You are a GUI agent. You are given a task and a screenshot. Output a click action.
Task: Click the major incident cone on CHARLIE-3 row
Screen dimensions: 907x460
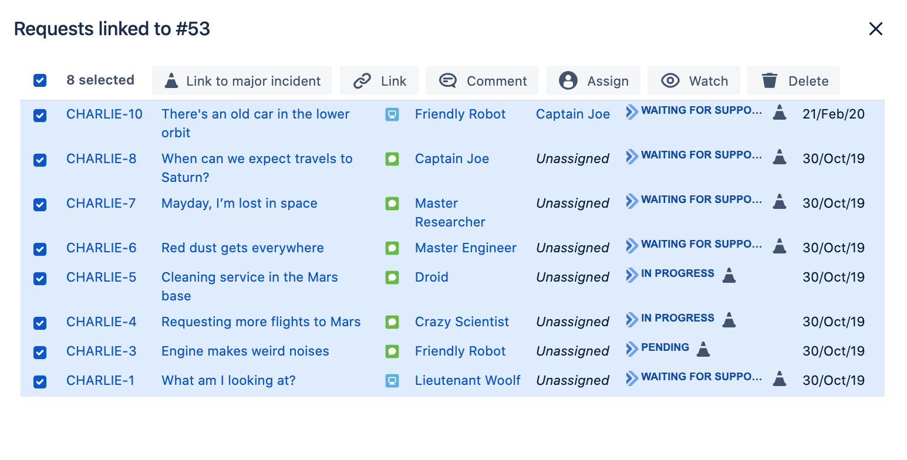pos(703,349)
